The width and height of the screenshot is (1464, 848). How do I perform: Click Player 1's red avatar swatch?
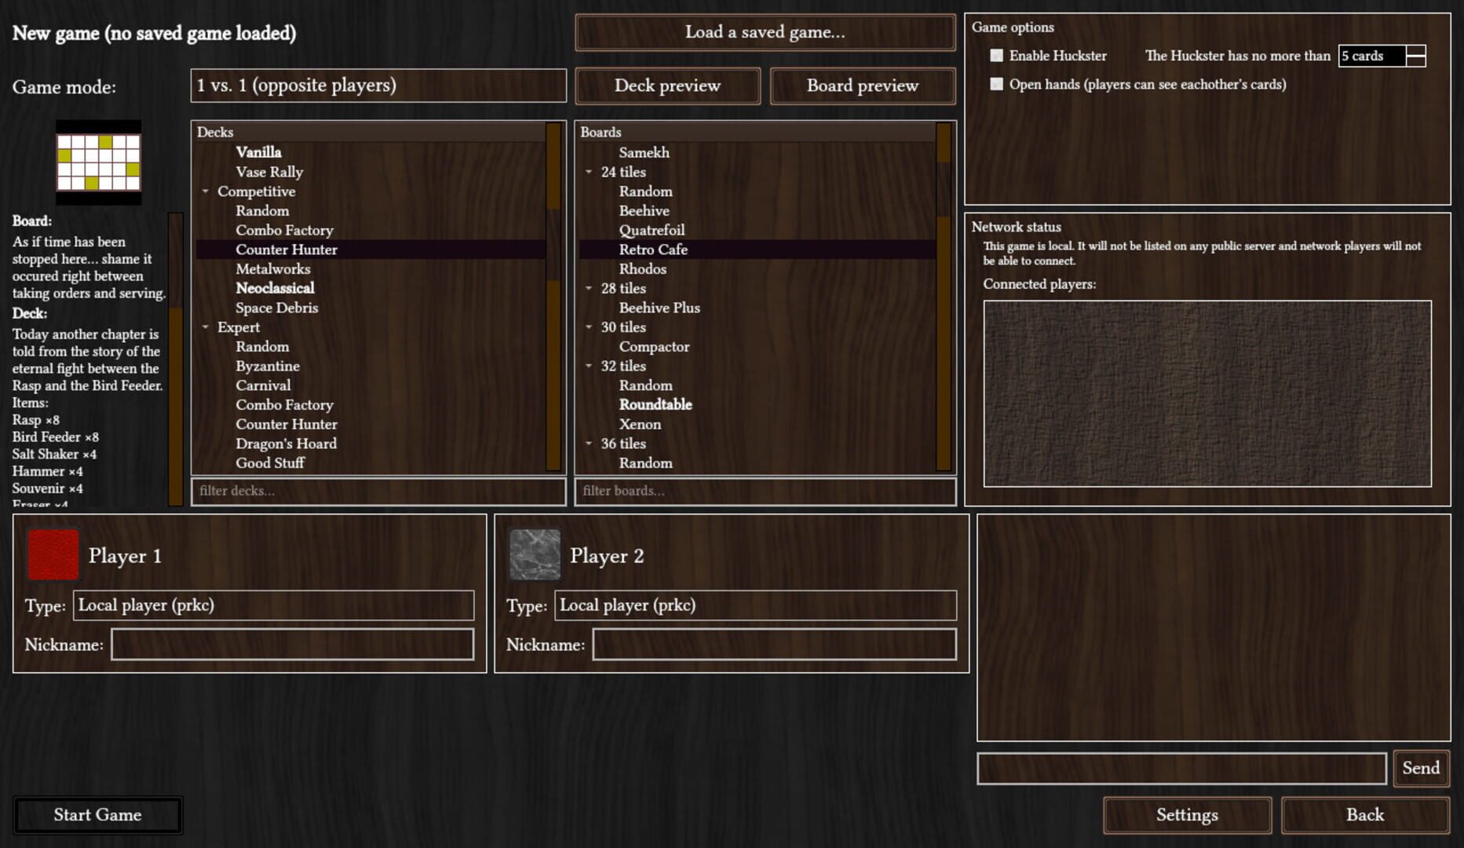53,555
